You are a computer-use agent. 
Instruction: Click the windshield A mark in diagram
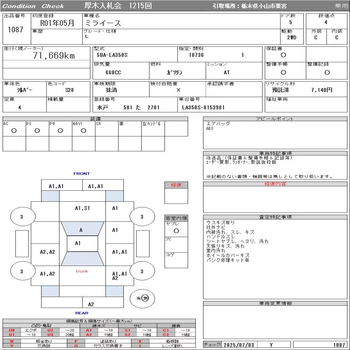[x=81, y=230]
